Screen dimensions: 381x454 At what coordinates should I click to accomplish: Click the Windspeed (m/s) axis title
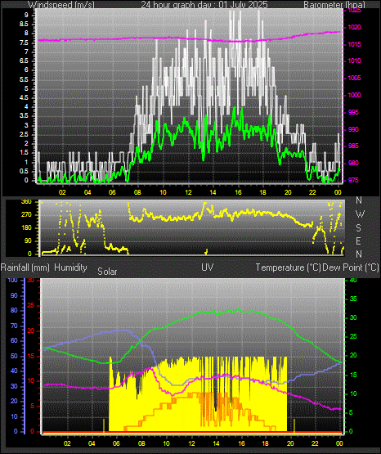(x=61, y=4)
